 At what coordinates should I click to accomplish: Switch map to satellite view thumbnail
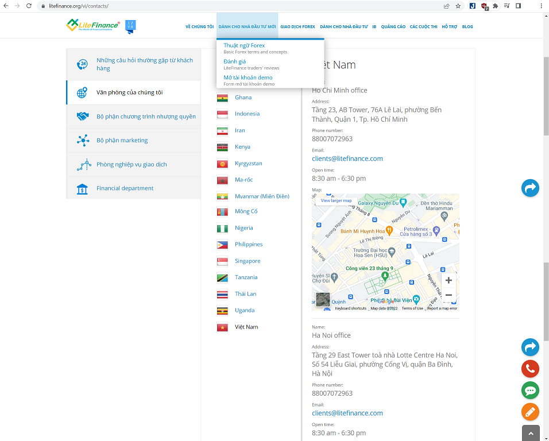point(323,299)
